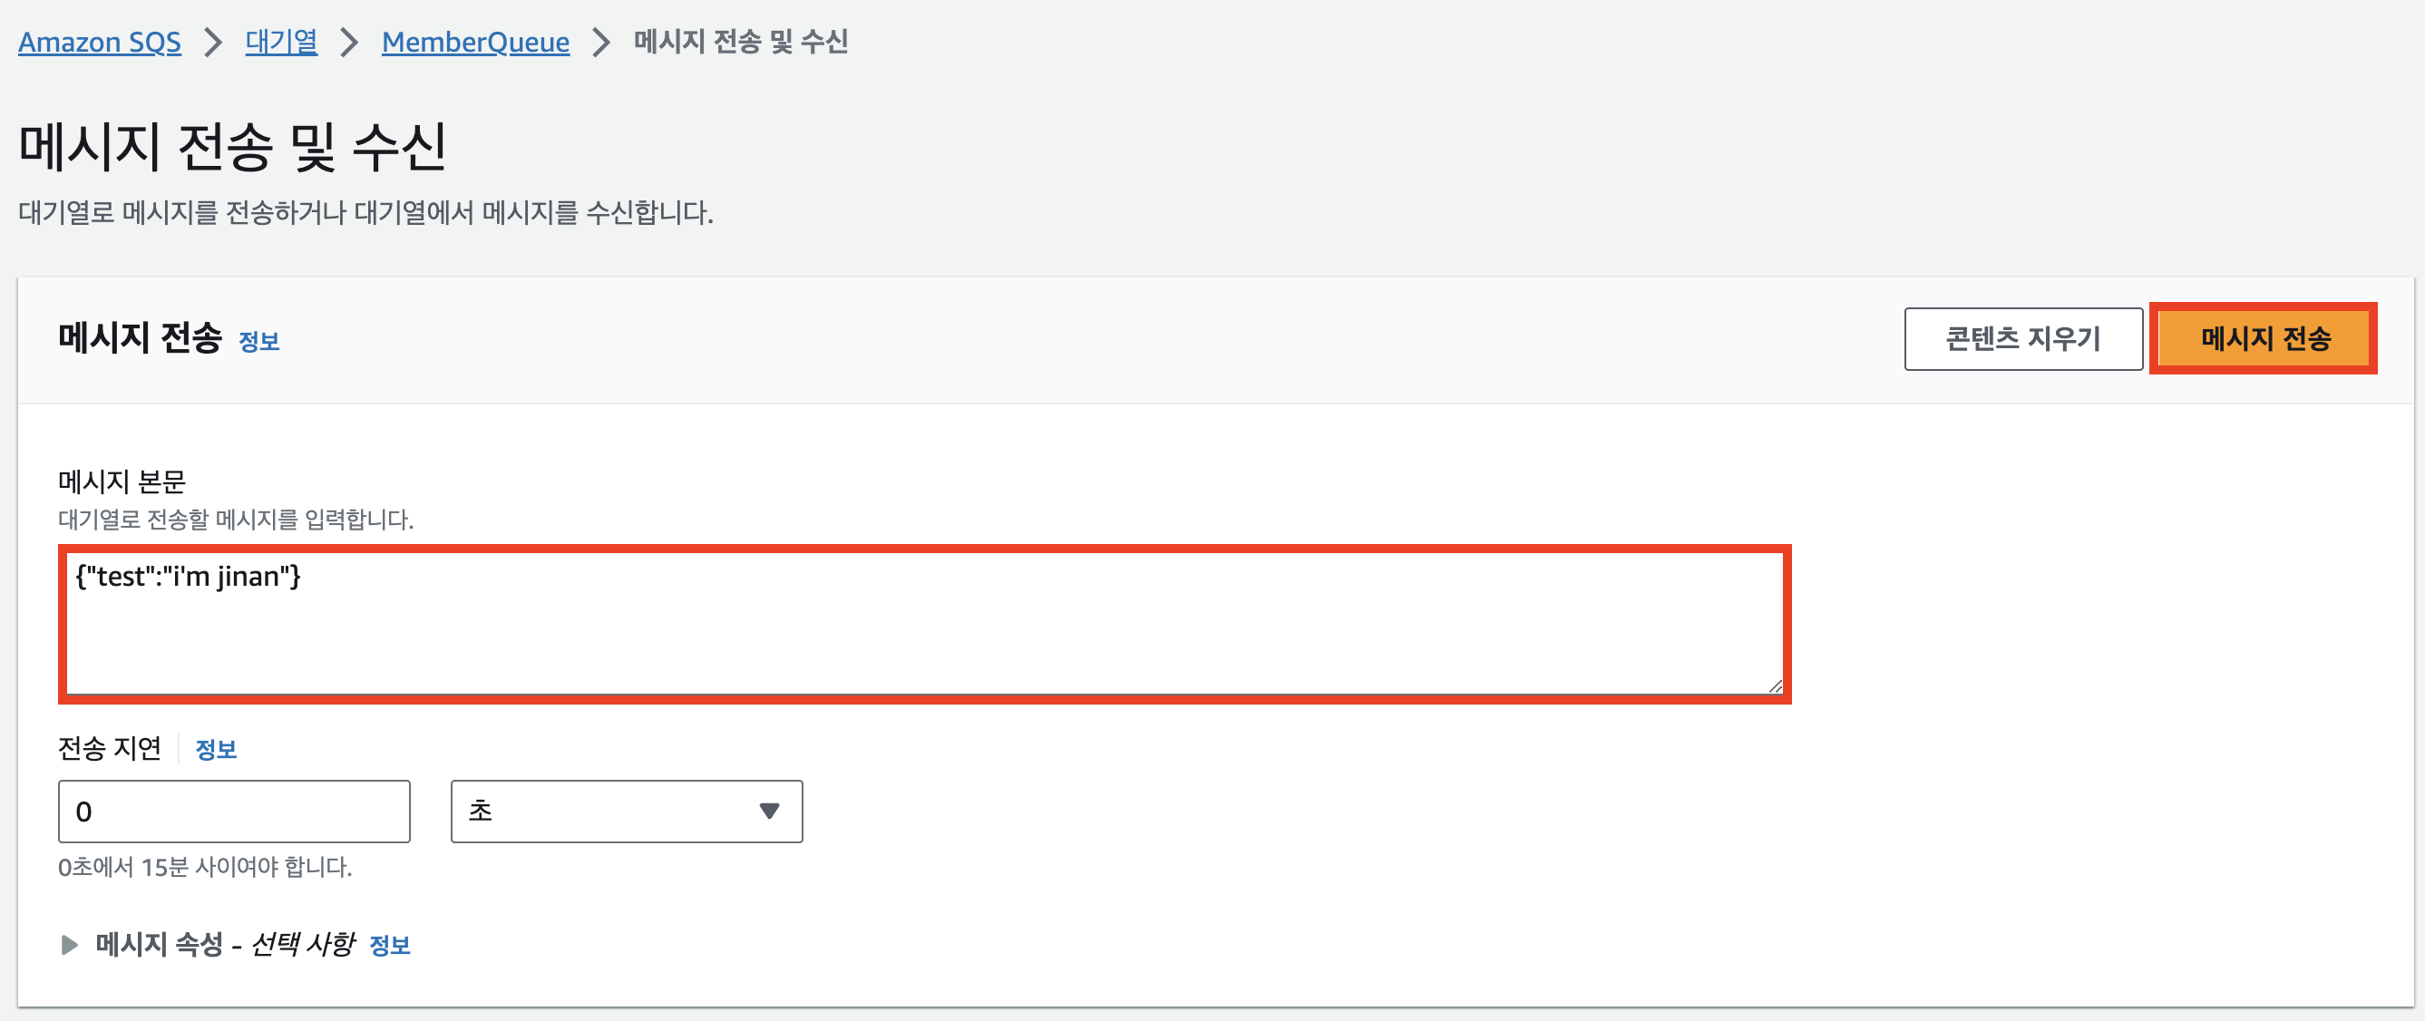This screenshot has height=1021, width=2425.
Task: Click inside the message body text area
Action: [922, 621]
